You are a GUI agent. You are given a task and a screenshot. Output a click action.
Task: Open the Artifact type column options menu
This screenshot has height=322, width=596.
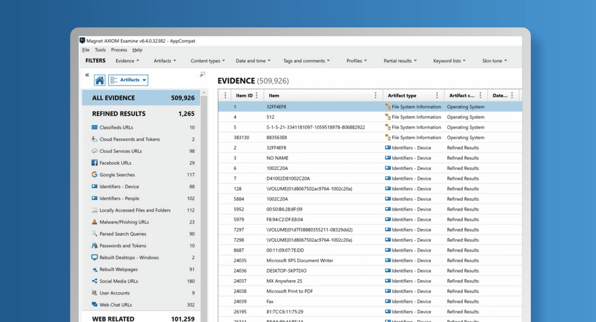[x=437, y=95]
